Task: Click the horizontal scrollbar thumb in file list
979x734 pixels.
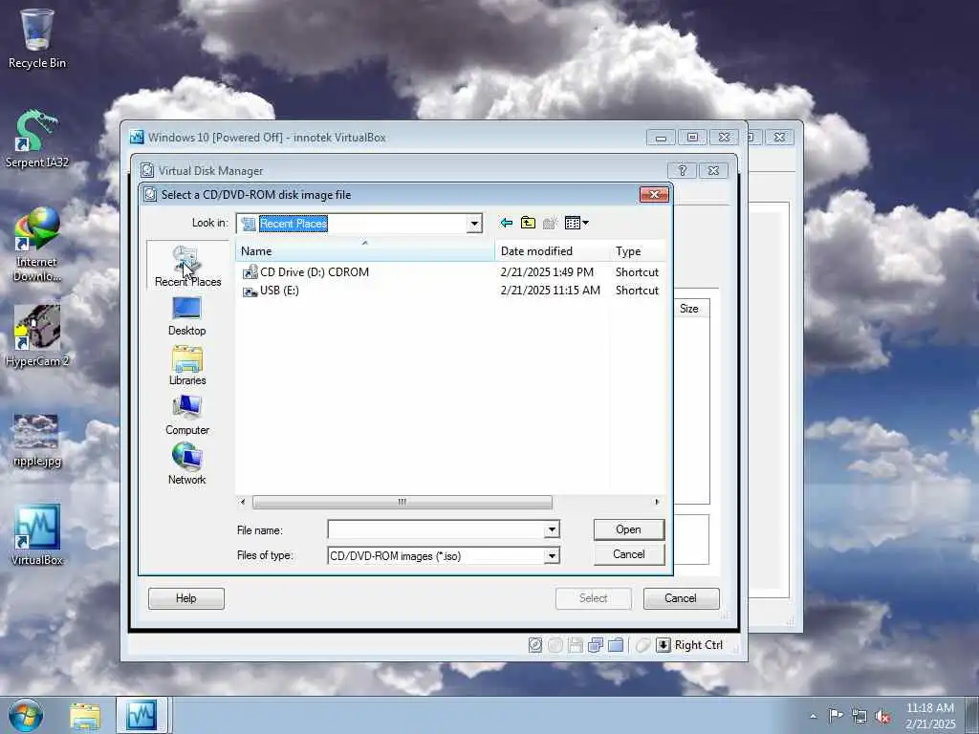Action: pyautogui.click(x=402, y=502)
